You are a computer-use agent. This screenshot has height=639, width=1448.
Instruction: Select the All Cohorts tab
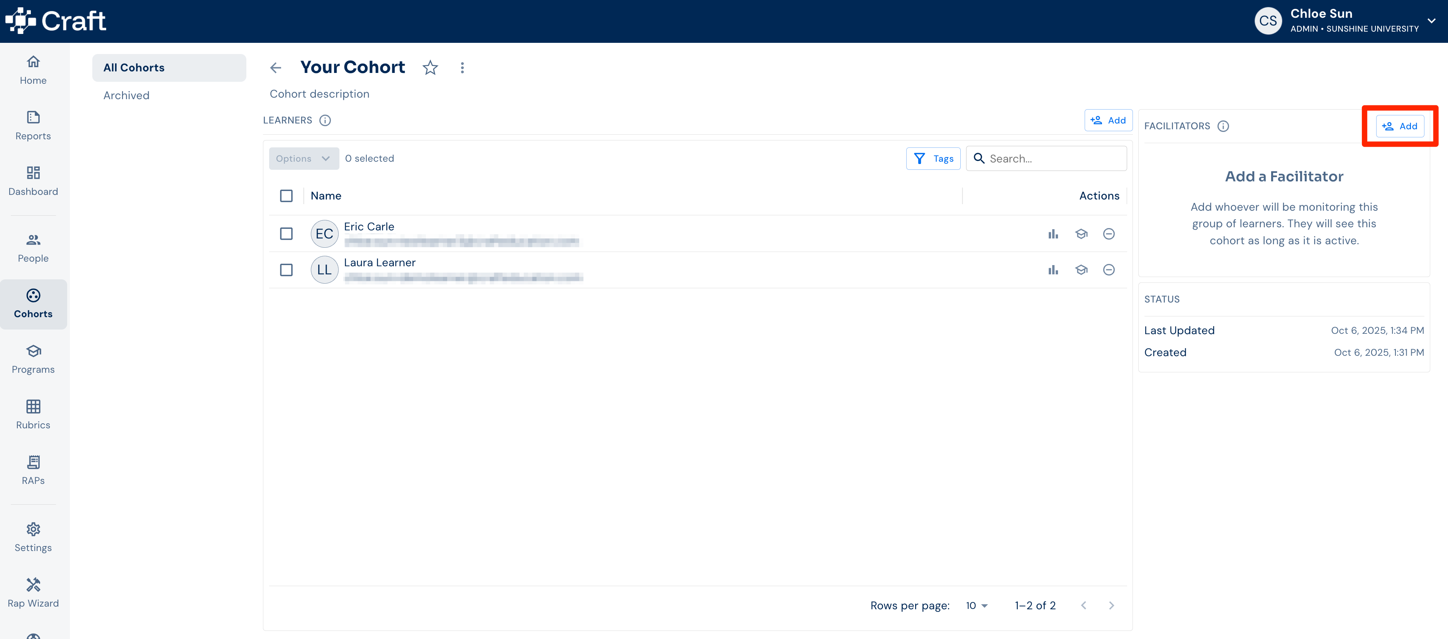(x=169, y=68)
